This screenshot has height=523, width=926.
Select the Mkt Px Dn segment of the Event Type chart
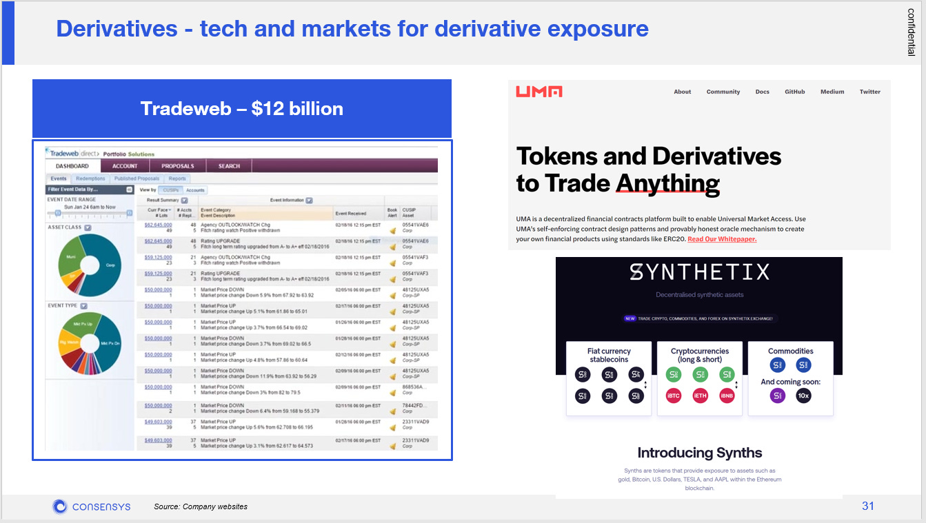(110, 342)
